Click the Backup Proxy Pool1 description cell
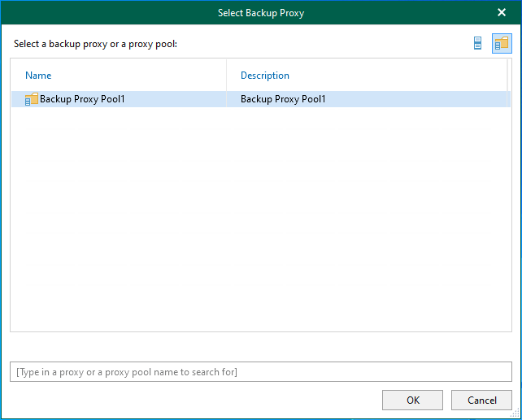The width and height of the screenshot is (522, 420). coord(282,99)
